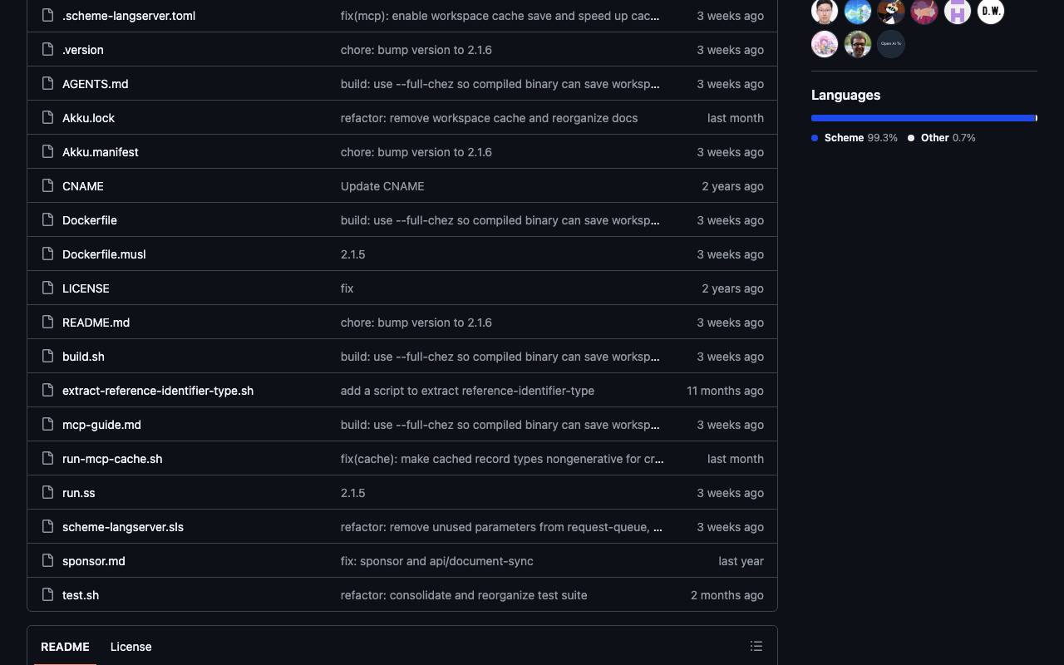Select the README tab
The image size is (1064, 665).
tap(65, 647)
